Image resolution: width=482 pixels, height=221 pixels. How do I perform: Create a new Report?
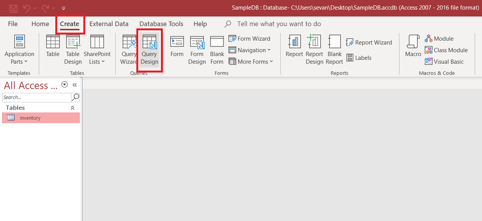click(x=294, y=47)
